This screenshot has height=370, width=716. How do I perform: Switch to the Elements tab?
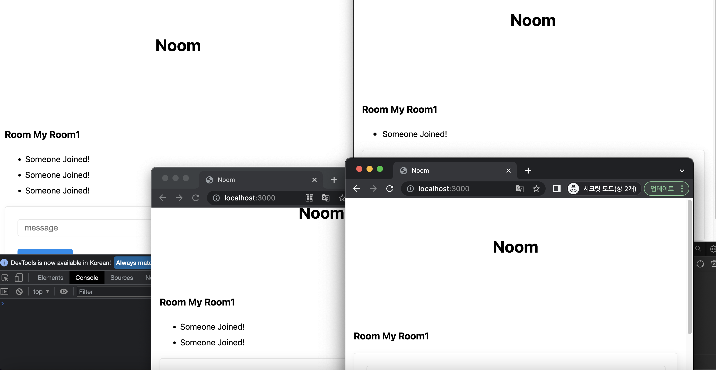click(x=50, y=277)
